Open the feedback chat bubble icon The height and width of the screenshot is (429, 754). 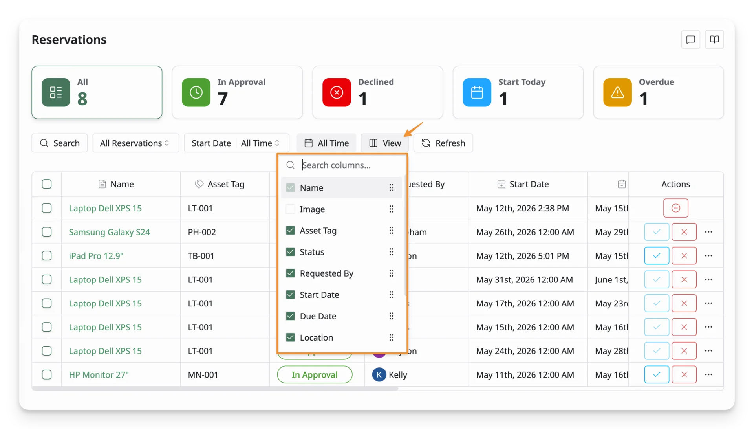click(690, 39)
